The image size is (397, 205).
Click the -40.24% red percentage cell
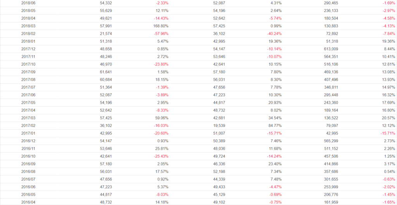[x=274, y=34]
